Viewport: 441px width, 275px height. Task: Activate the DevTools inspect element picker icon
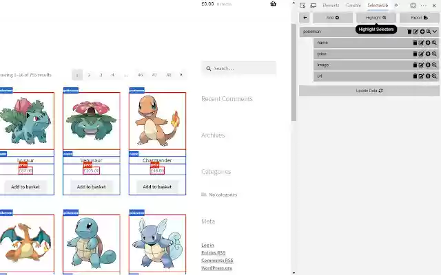[302, 5]
